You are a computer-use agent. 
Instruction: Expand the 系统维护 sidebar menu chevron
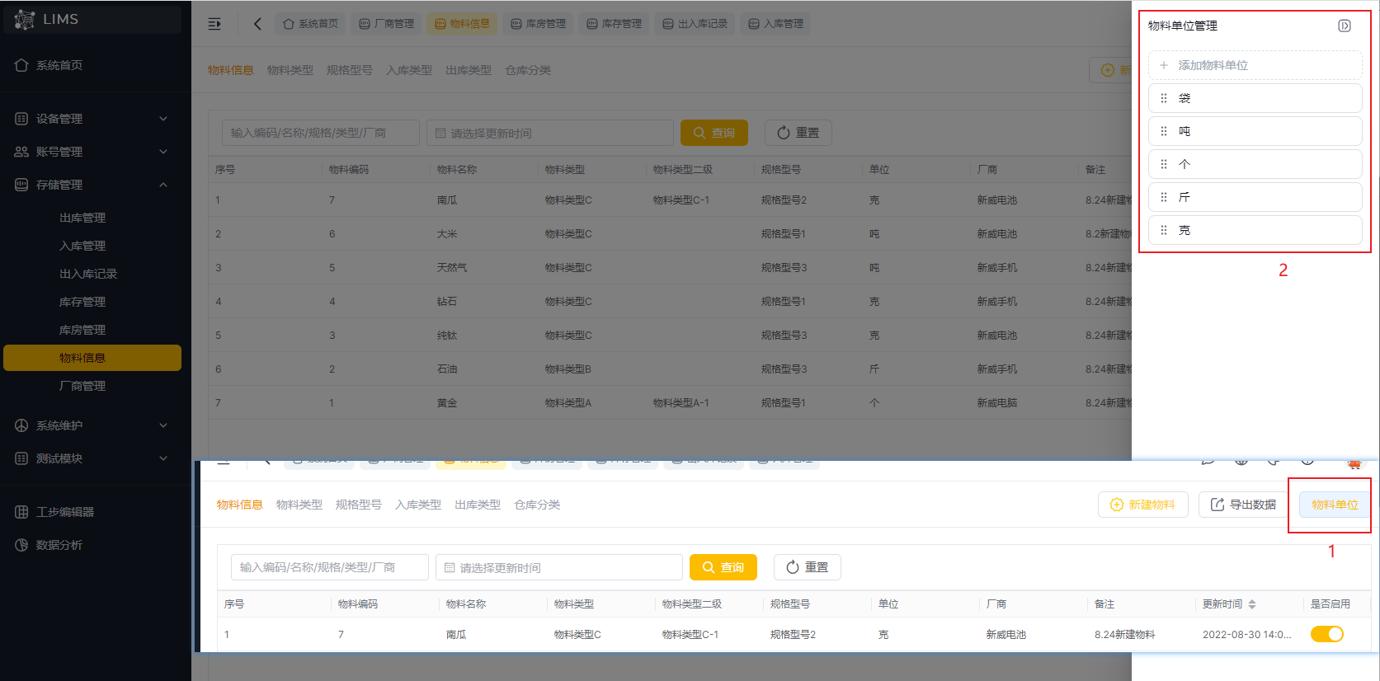pos(163,425)
